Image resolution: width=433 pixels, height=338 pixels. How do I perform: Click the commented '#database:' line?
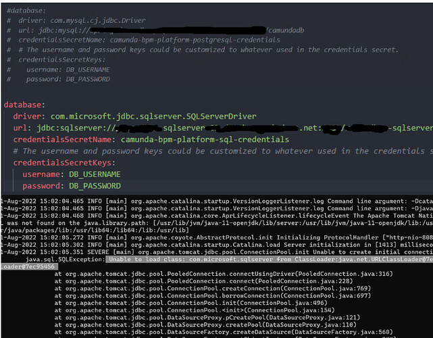[26, 11]
